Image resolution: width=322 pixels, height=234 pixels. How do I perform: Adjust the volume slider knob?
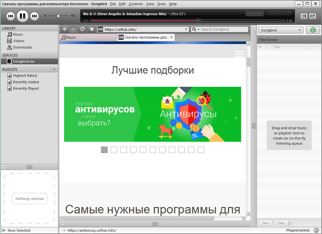coord(58,16)
